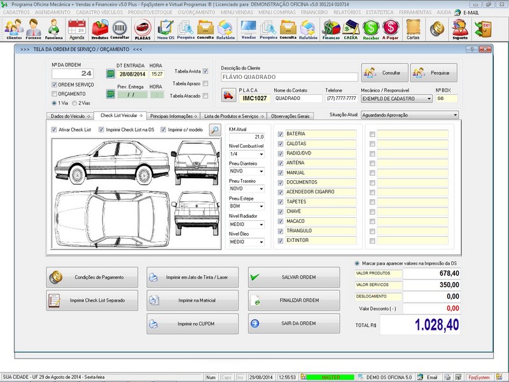509x382 pixels.
Task: Open the Produtos toolbox icon
Action: coord(100,29)
